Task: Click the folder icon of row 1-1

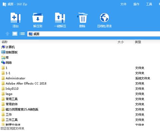Action: point(3,73)
